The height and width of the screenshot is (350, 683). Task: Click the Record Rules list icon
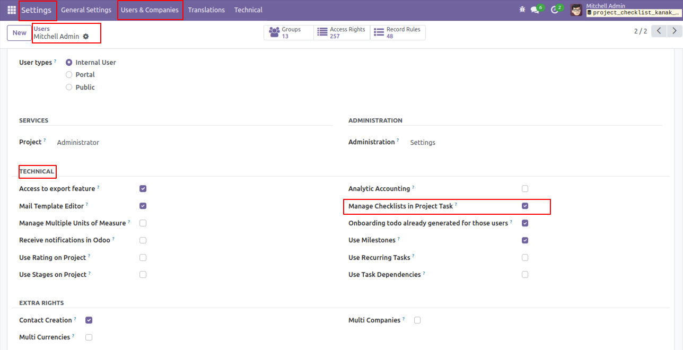379,32
